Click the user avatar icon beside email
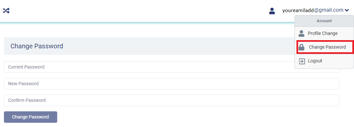 (272, 11)
